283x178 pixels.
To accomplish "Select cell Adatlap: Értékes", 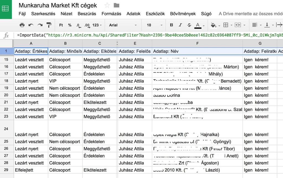I will pyautogui.click(x=31, y=51).
